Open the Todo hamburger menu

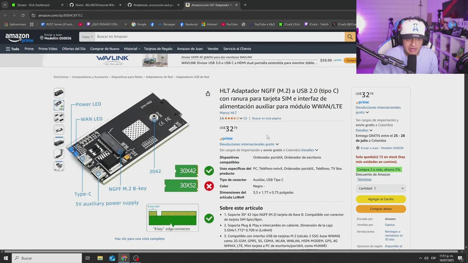12,49
